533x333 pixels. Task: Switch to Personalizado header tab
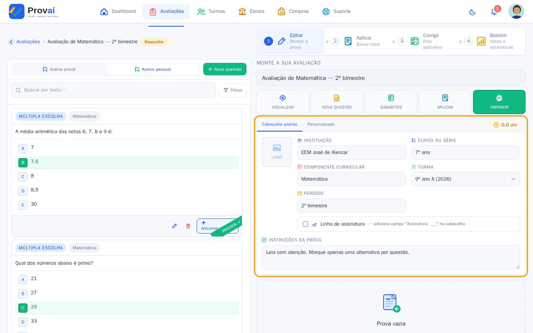point(321,124)
